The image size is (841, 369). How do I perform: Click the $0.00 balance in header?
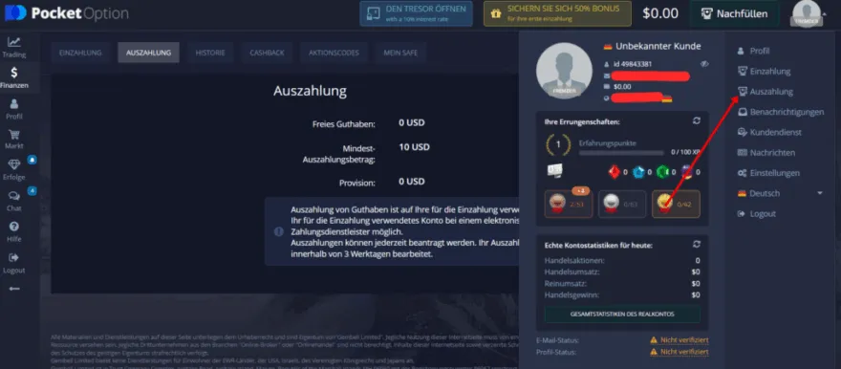(x=660, y=13)
